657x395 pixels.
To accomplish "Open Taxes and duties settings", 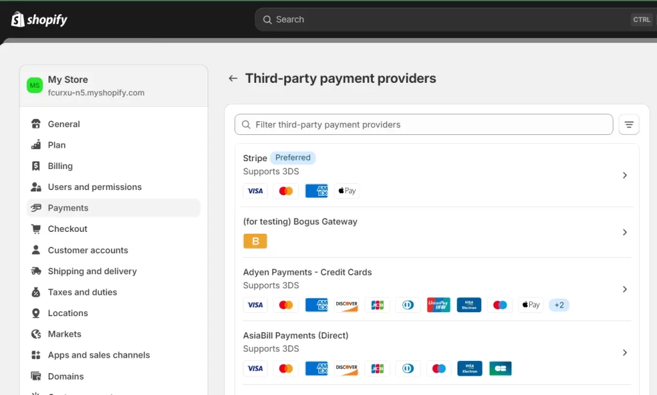I will tap(82, 292).
